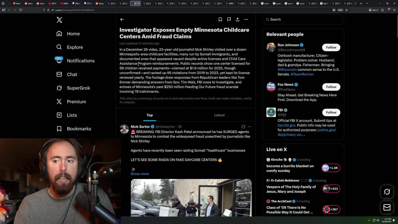Open Premium in the sidebar
398x224 pixels.
click(71, 102)
